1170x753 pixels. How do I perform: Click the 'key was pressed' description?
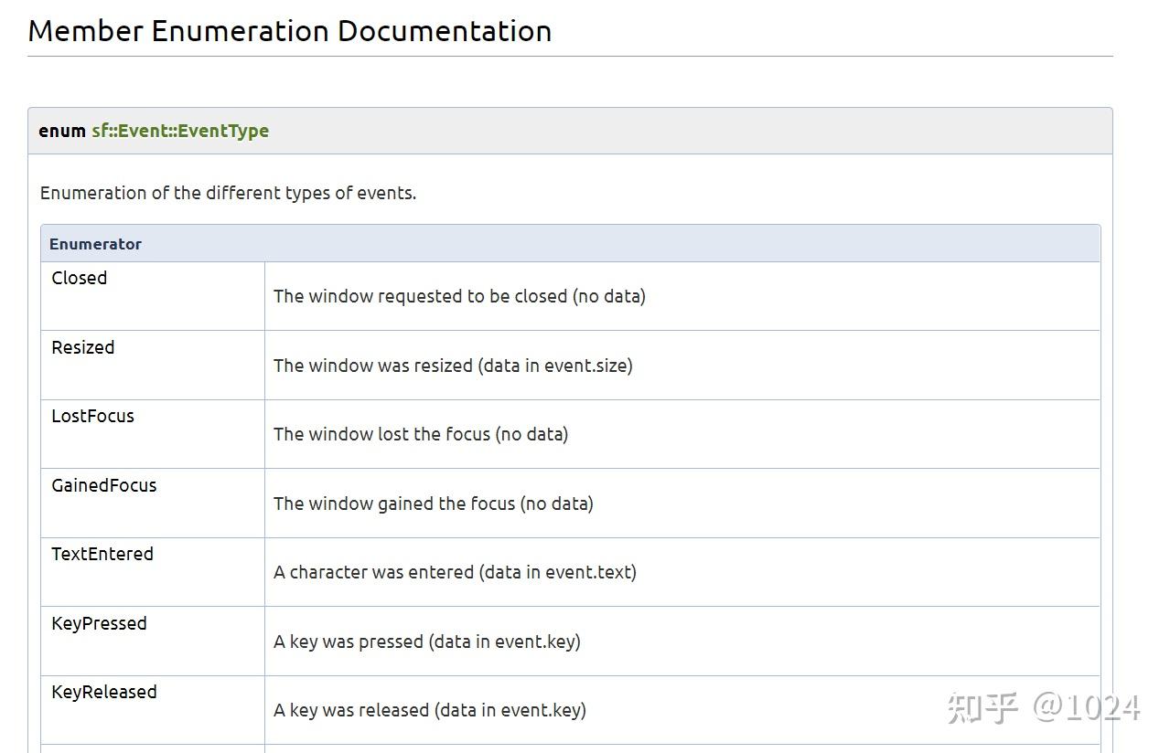[427, 642]
